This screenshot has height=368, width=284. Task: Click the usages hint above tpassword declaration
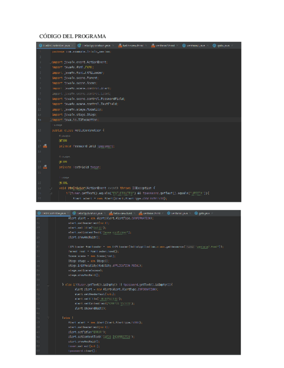coord(64,136)
